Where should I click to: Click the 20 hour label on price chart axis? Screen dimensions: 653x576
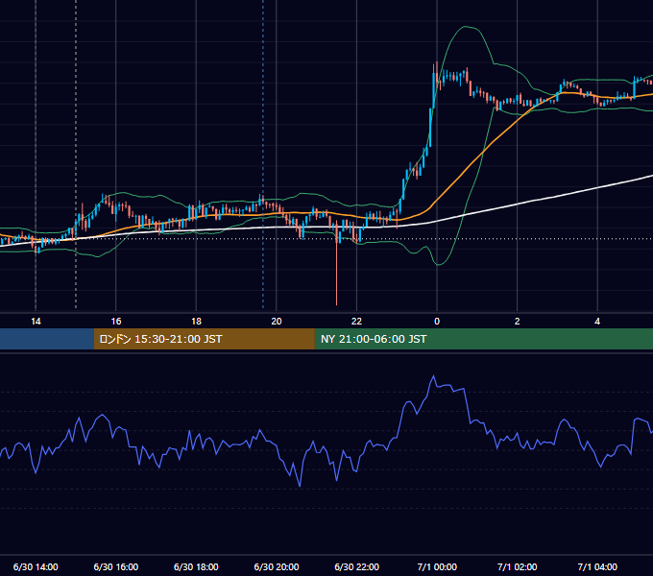pyautogui.click(x=277, y=322)
